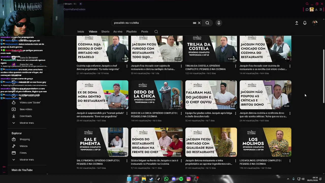The width and height of the screenshot is (325, 183).
Task: Click the page vertical scrollbar thumb
Action: click(x=323, y=76)
